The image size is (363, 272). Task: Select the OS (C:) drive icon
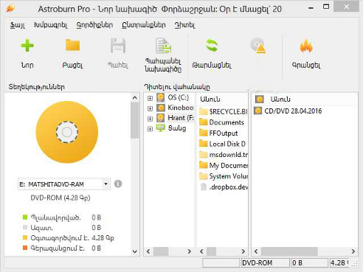(x=161, y=97)
